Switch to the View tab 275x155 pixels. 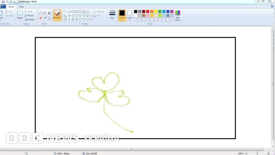click(21, 7)
